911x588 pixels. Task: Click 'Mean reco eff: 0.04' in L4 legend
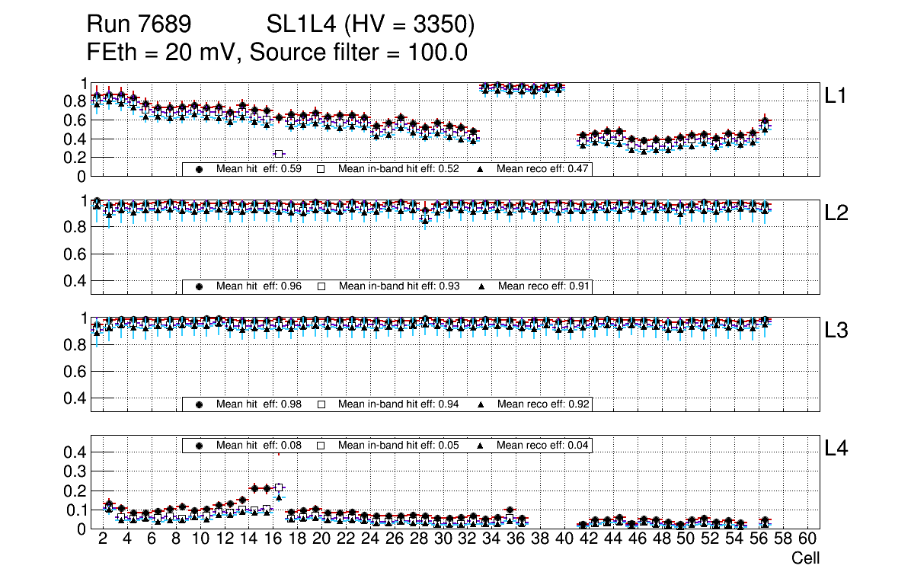(x=542, y=445)
